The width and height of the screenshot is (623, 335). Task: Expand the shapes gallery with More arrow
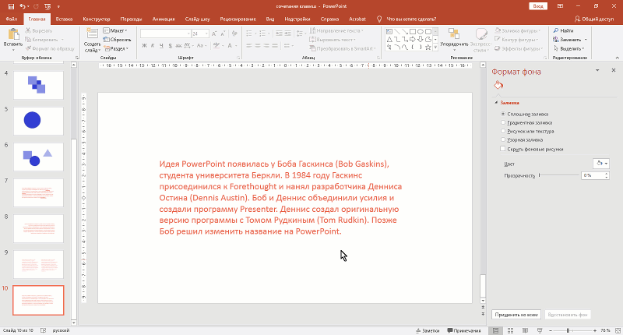435,48
